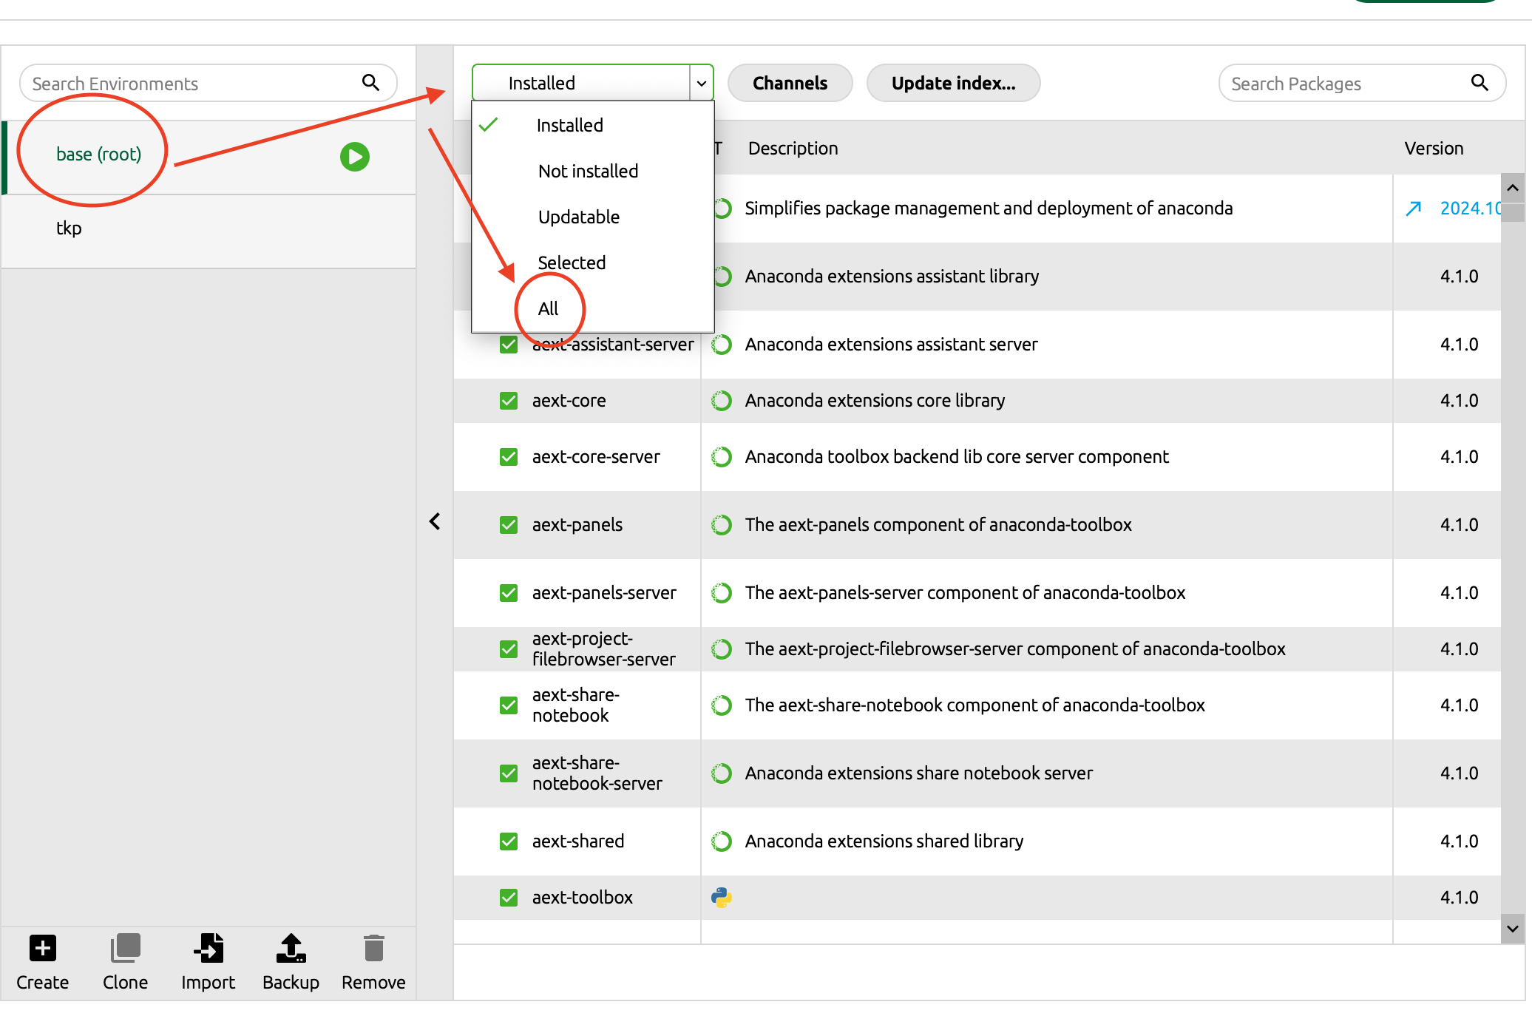
Task: Sort by the Version column header
Action: (1434, 149)
